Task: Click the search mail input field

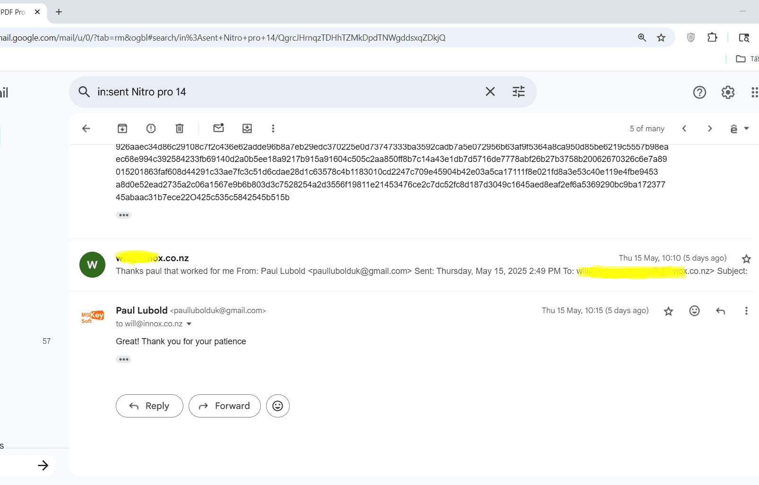Action: point(284,92)
